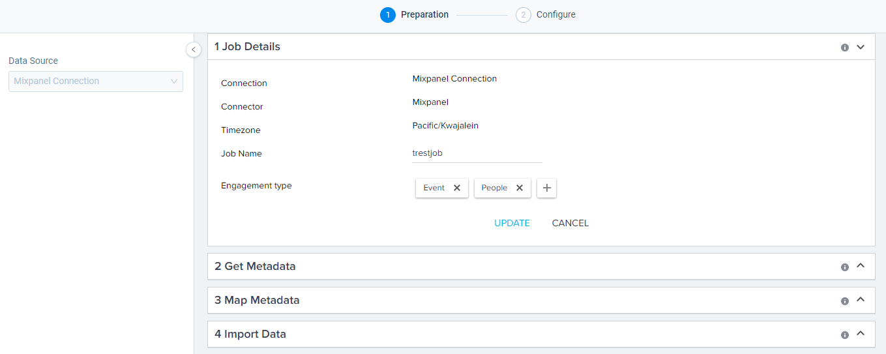Expand the Map Metadata section chevron
The height and width of the screenshot is (354, 886).
point(861,300)
